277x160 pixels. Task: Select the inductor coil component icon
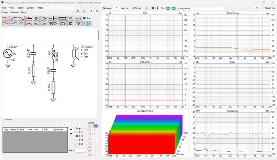53,23
